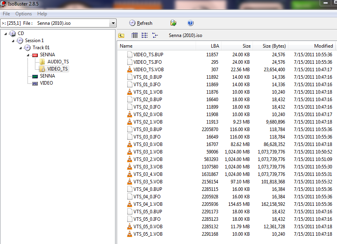Select the CD drive icon in tree
Image resolution: width=337 pixels, height=244 pixels.
point(13,33)
